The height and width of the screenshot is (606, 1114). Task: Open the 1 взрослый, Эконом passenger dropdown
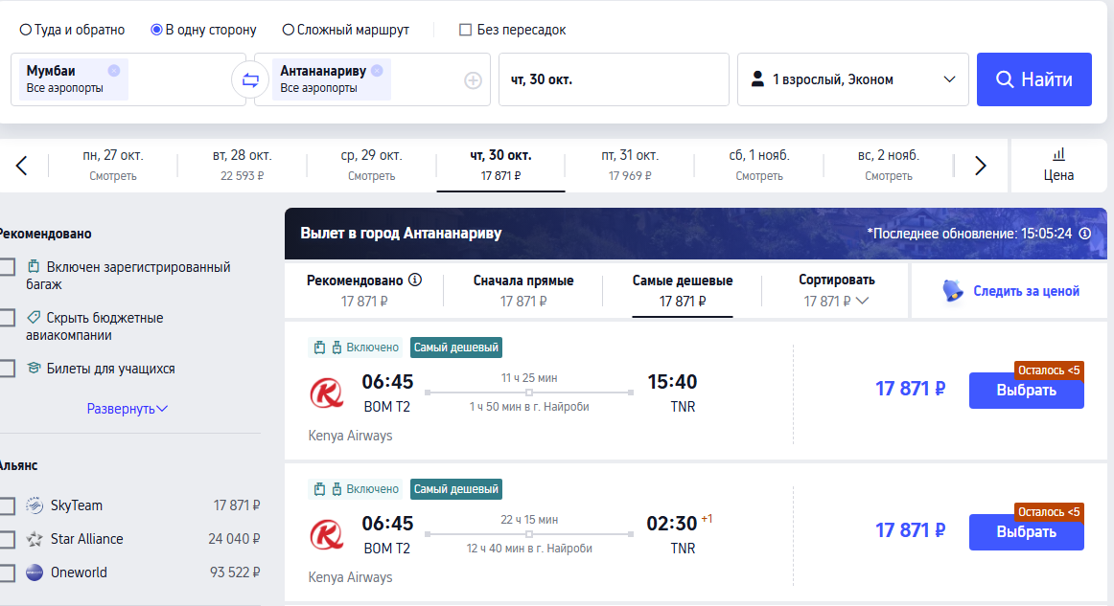(852, 79)
